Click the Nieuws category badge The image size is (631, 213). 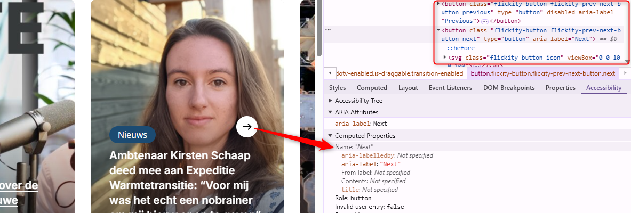click(132, 135)
